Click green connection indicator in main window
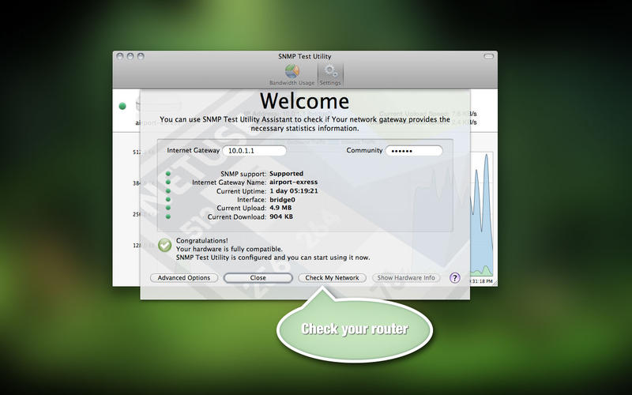 pos(122,106)
